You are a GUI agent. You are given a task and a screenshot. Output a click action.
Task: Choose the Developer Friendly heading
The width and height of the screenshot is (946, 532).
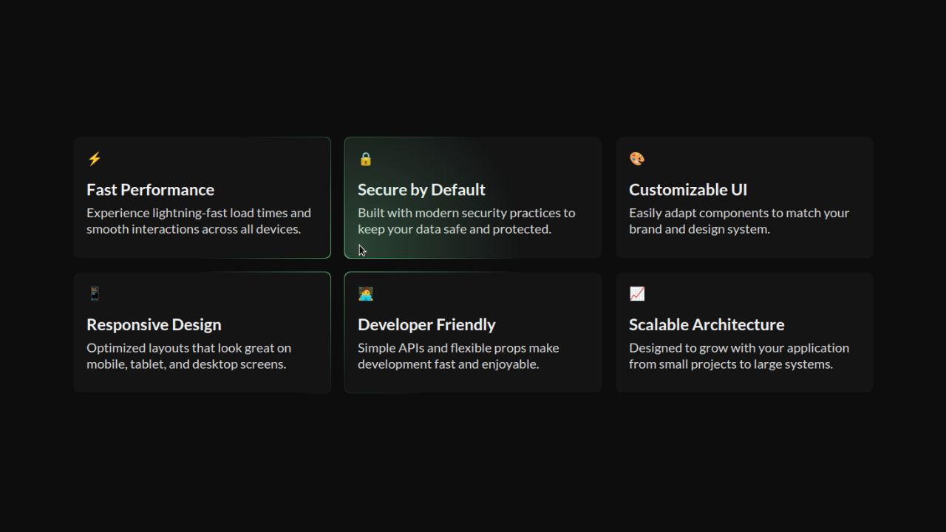pyautogui.click(x=426, y=325)
